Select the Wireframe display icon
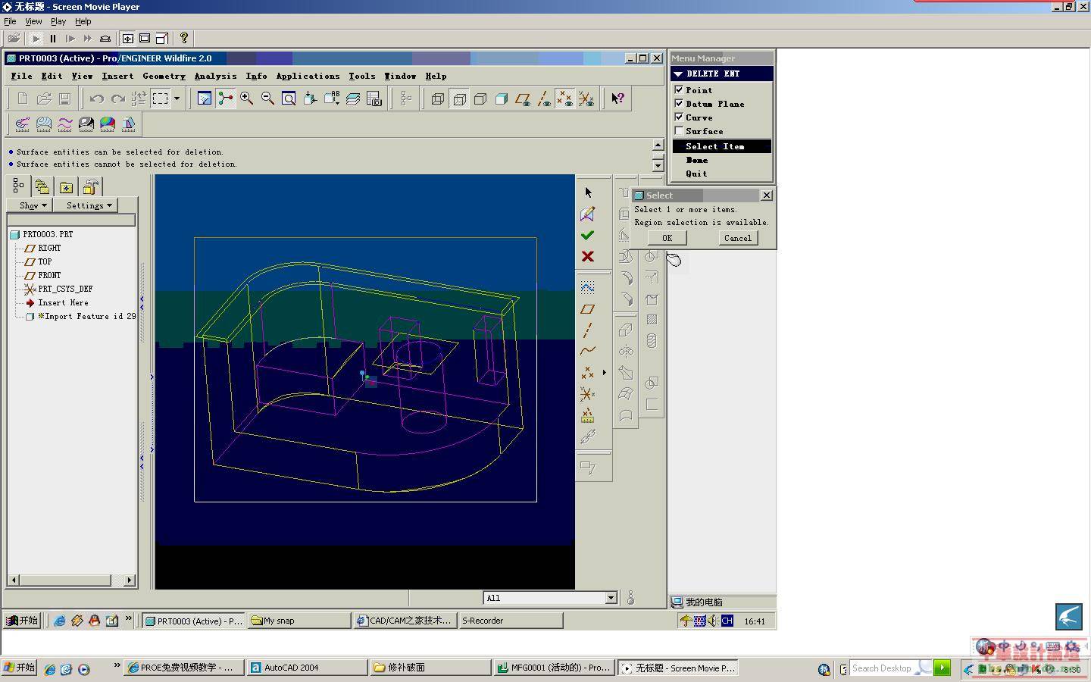This screenshot has width=1091, height=682. coord(437,99)
